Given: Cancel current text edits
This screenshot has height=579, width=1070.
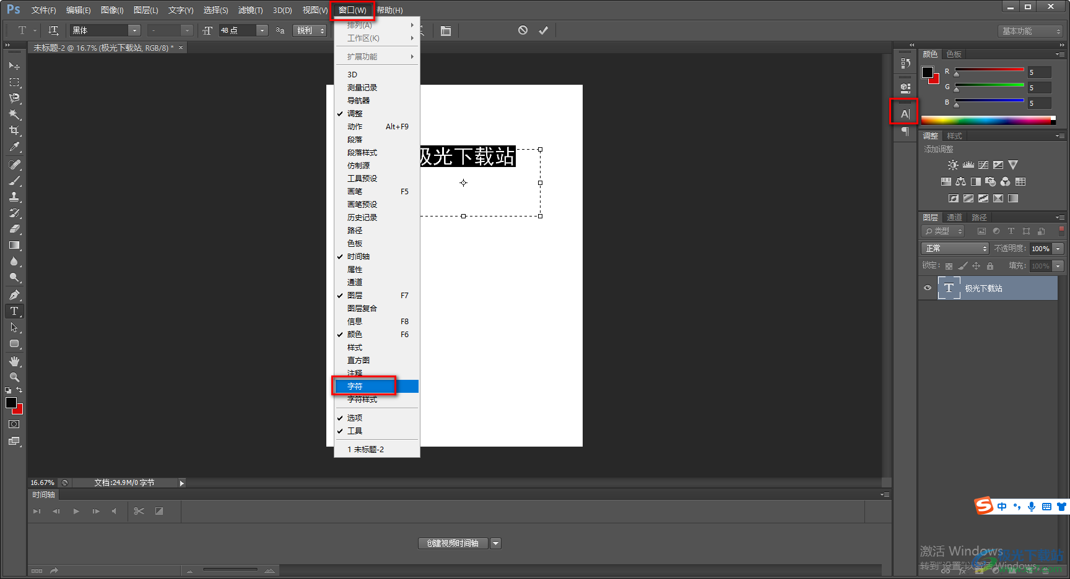Looking at the screenshot, I should 523,30.
